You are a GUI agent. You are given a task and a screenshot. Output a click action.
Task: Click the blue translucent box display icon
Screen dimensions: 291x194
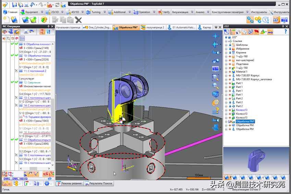216,94
